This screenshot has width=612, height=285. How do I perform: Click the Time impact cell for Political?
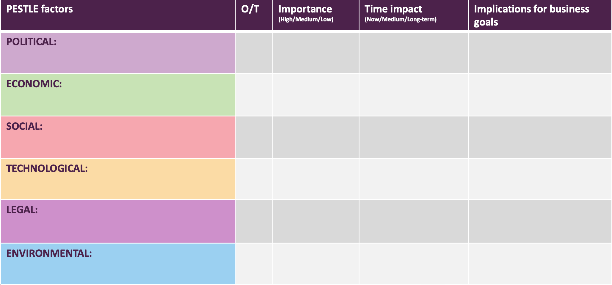point(413,53)
